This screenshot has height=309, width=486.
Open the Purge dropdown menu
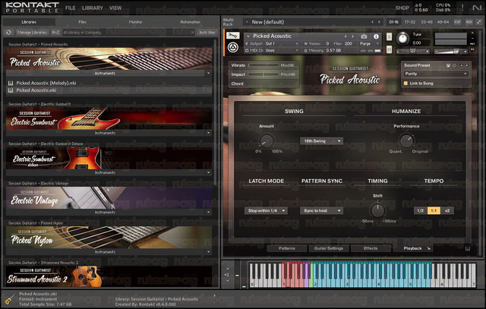coord(369,44)
